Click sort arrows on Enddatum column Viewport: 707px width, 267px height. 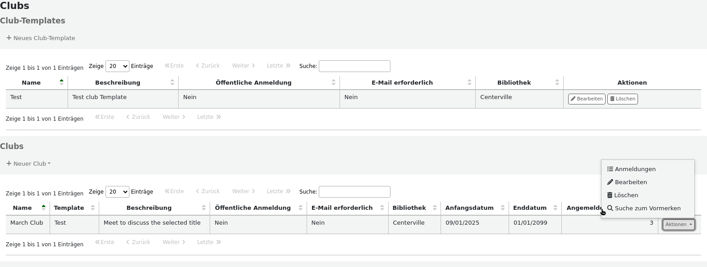[555, 208]
